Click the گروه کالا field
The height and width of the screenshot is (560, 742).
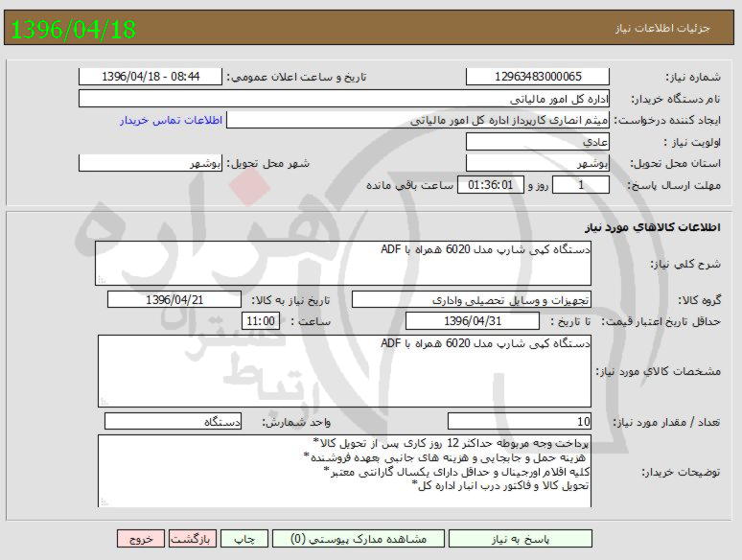click(x=472, y=299)
